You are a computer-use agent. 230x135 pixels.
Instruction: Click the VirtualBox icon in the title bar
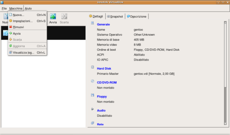(x=2, y=2)
